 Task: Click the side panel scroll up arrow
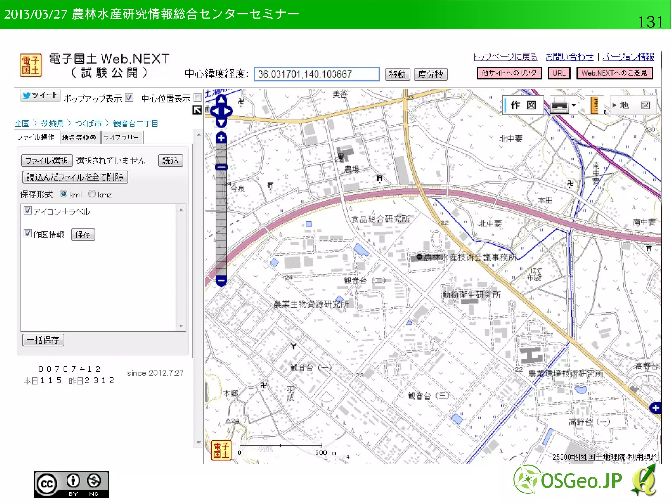click(x=198, y=135)
